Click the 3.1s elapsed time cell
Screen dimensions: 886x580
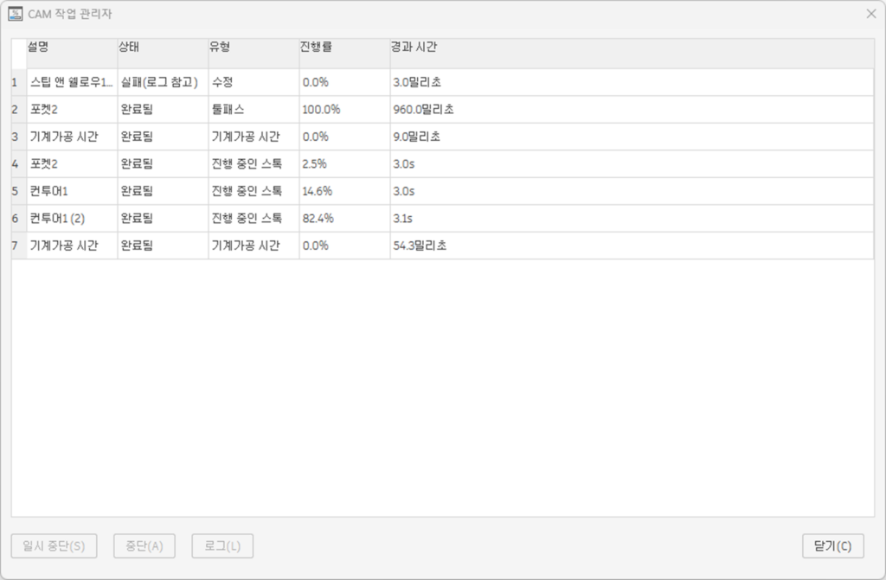point(632,218)
